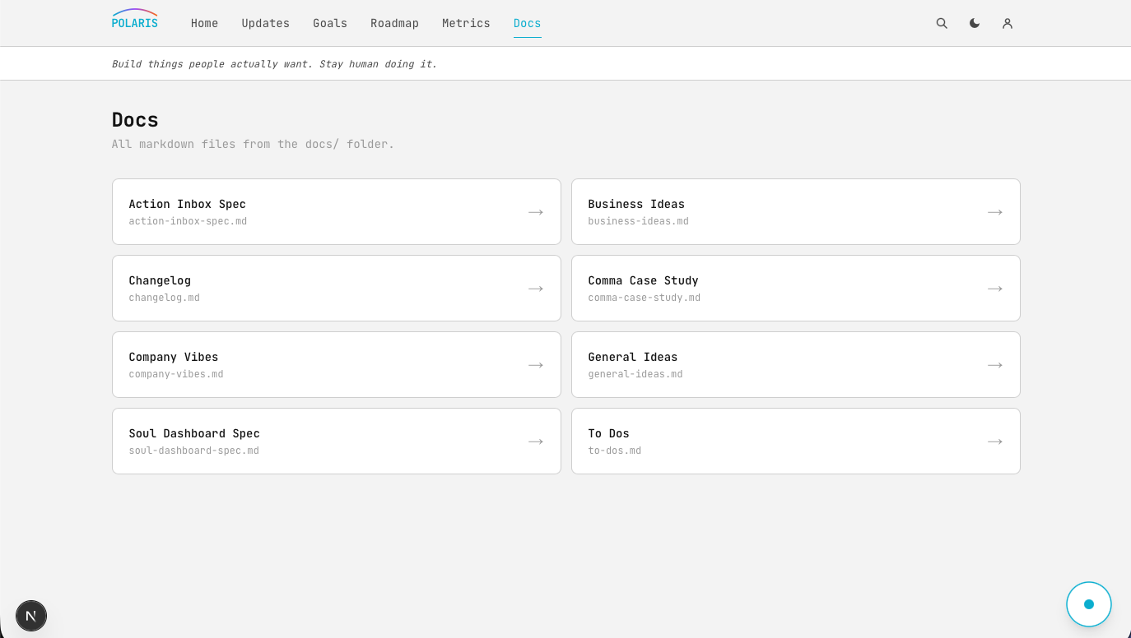Open Soul Dashboard Spec doc title
The width and height of the screenshot is (1131, 638).
pyautogui.click(x=194, y=433)
